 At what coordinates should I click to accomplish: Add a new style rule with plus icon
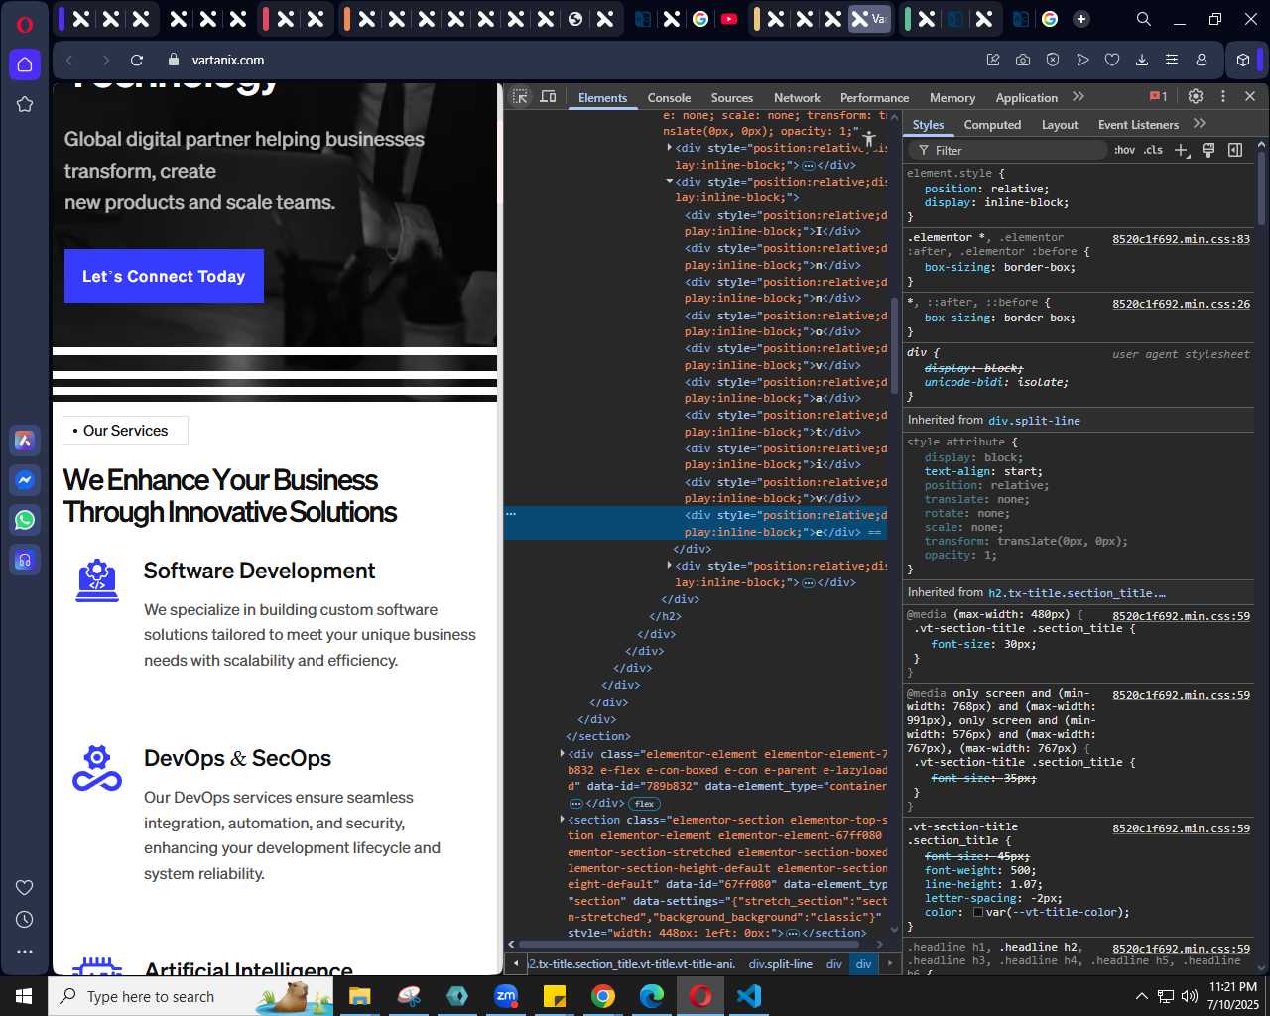point(1181,150)
